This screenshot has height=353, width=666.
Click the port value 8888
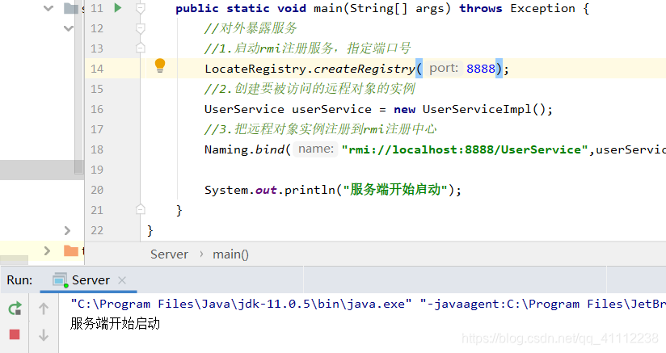pyautogui.click(x=481, y=69)
